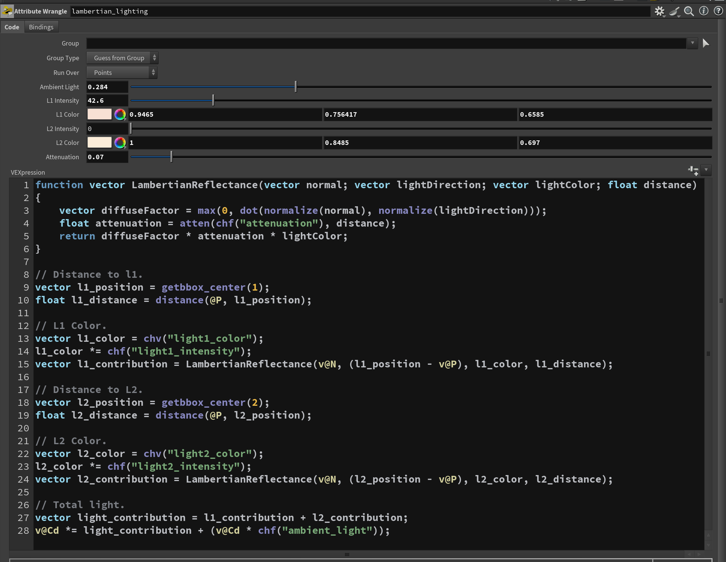Click the Ambient Light slider handle
The width and height of the screenshot is (726, 562).
tap(296, 87)
